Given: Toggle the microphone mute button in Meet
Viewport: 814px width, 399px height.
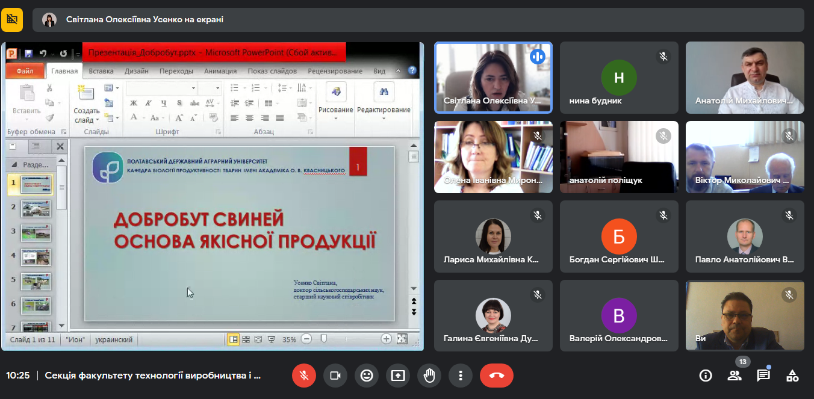Looking at the screenshot, I should tap(304, 376).
